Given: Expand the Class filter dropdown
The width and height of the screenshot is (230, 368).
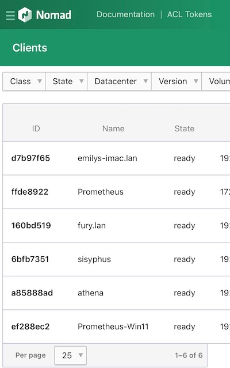Looking at the screenshot, I should (24, 81).
